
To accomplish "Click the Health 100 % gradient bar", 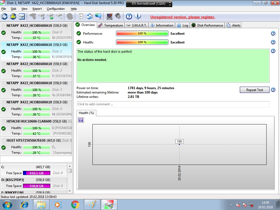I will tap(142, 42).
